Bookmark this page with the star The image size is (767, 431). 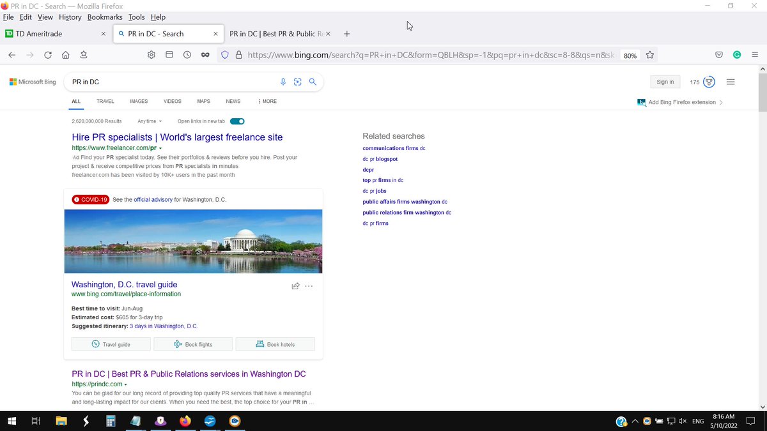tap(650, 55)
